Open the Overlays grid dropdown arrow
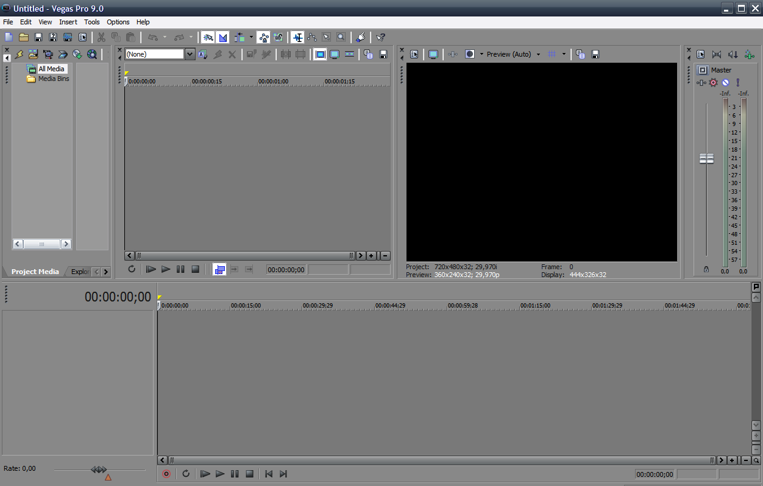Image resolution: width=763 pixels, height=486 pixels. (564, 54)
